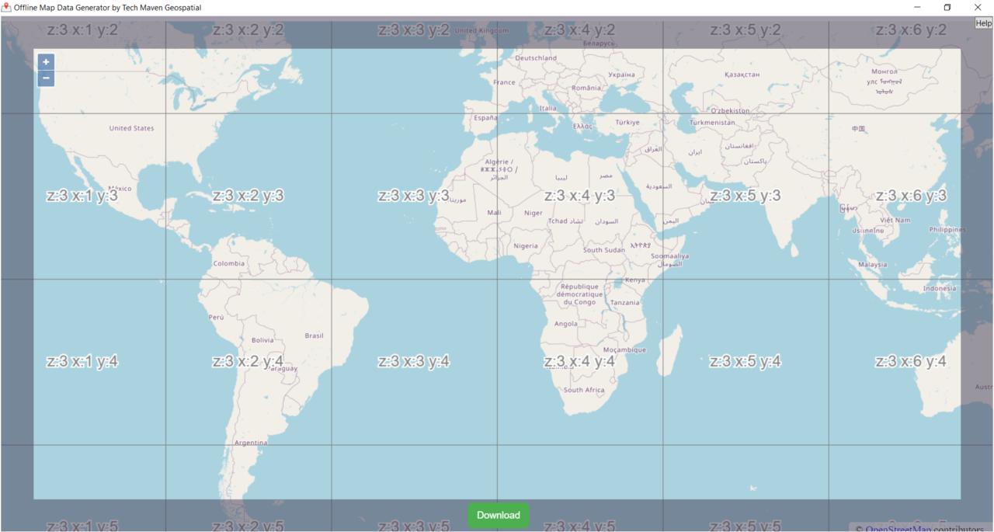Minimize the Offline Map Data Generator window
The width and height of the screenshot is (994, 532).
916,7
